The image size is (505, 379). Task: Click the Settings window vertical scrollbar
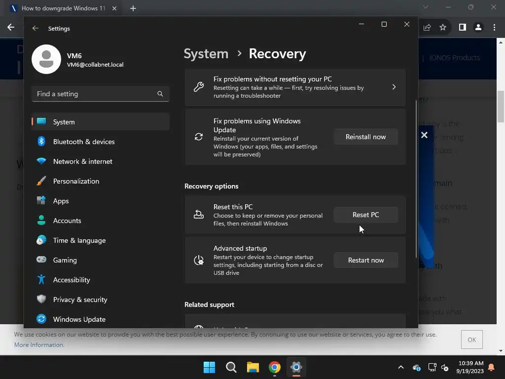point(416,179)
